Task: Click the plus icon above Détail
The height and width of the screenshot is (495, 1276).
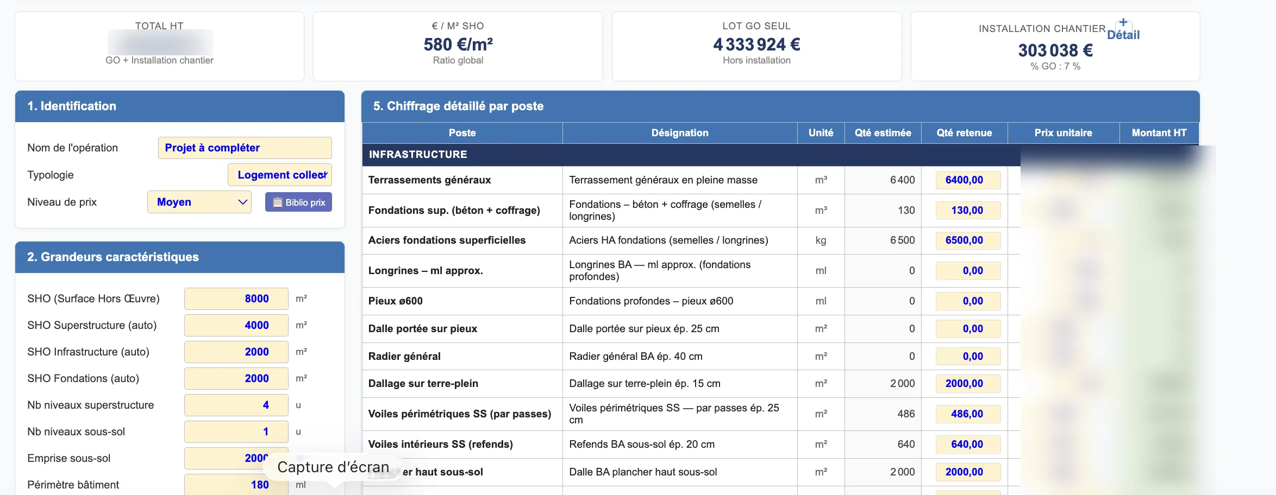Action: click(x=1123, y=22)
